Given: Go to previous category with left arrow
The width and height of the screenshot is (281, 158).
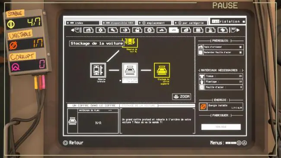Looking at the screenshot, I should tap(72, 30).
